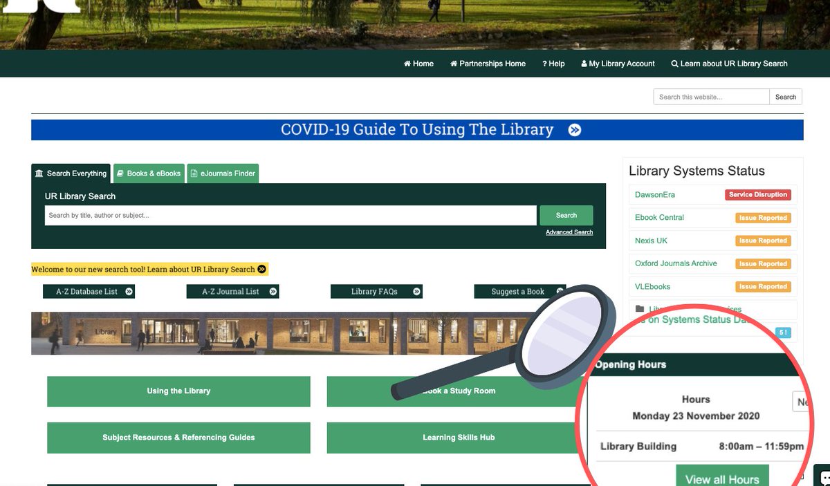The image size is (830, 486).
Task: Open the COVID-19 Guide To Using The Library banner
Action: [417, 130]
